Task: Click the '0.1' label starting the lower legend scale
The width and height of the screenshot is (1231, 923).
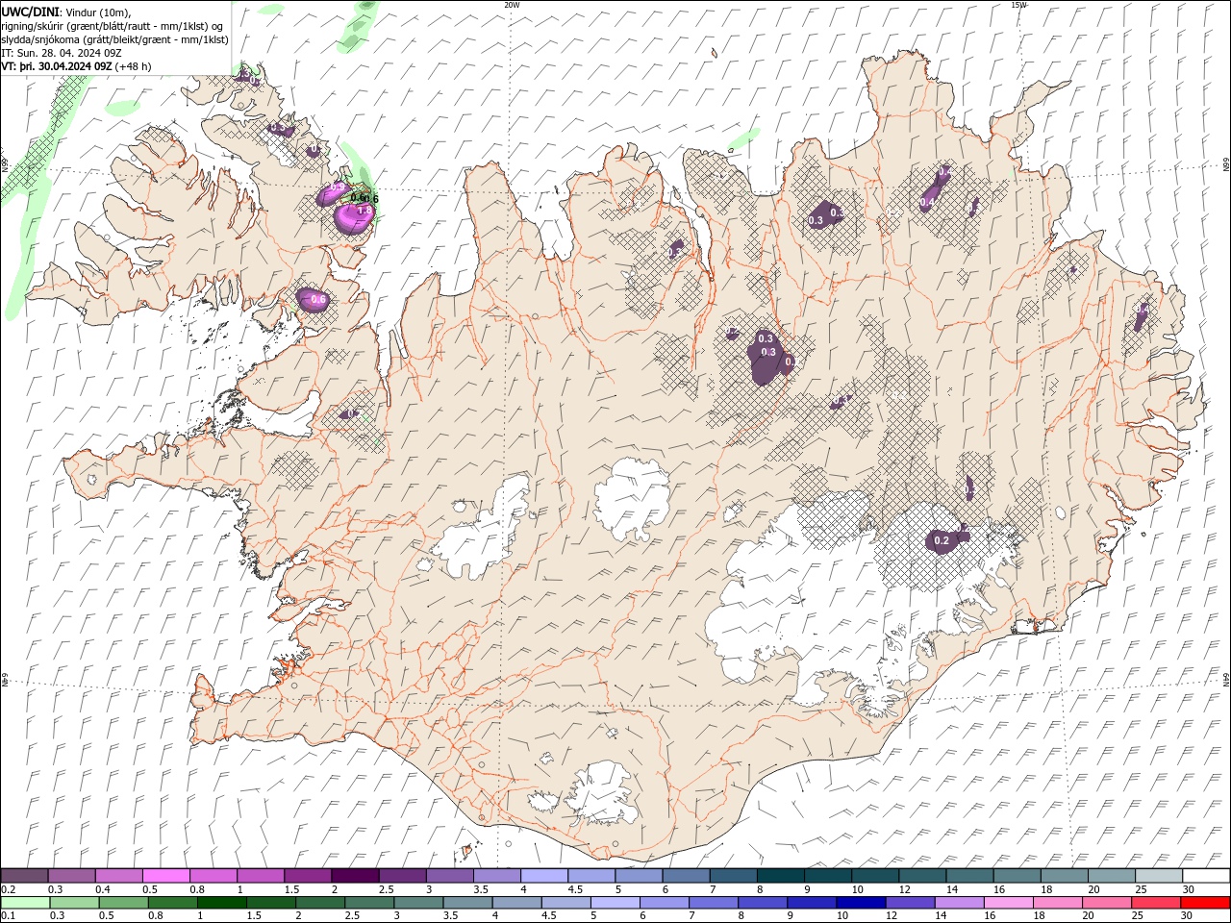Action: (8, 916)
